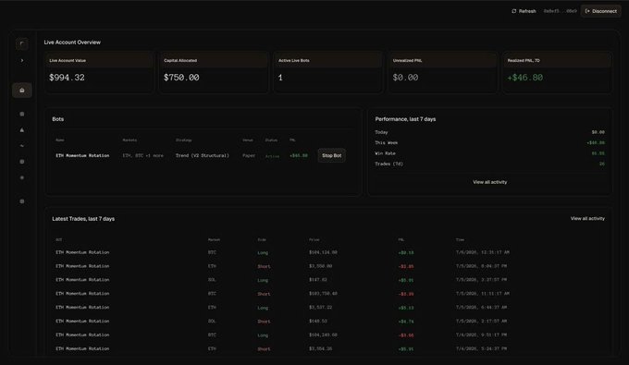The width and height of the screenshot is (629, 365).
Task: Click the Disconnect button
Action: pos(600,11)
